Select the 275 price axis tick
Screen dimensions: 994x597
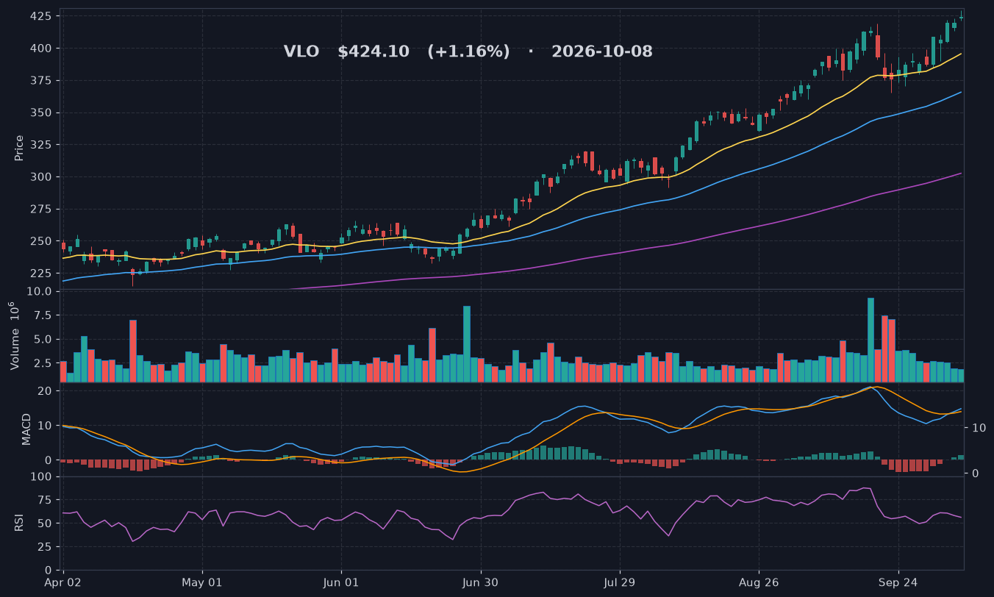pos(40,210)
